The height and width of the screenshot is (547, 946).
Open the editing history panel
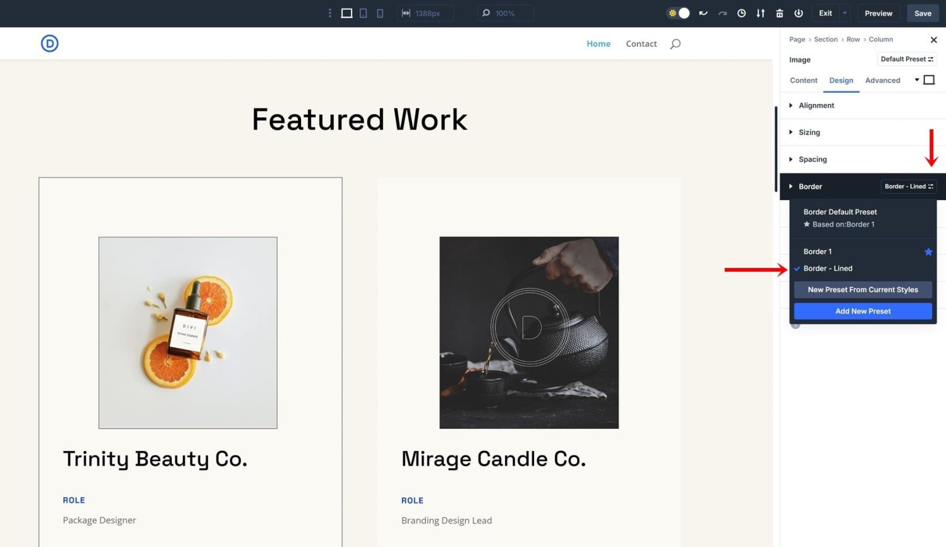pos(742,13)
